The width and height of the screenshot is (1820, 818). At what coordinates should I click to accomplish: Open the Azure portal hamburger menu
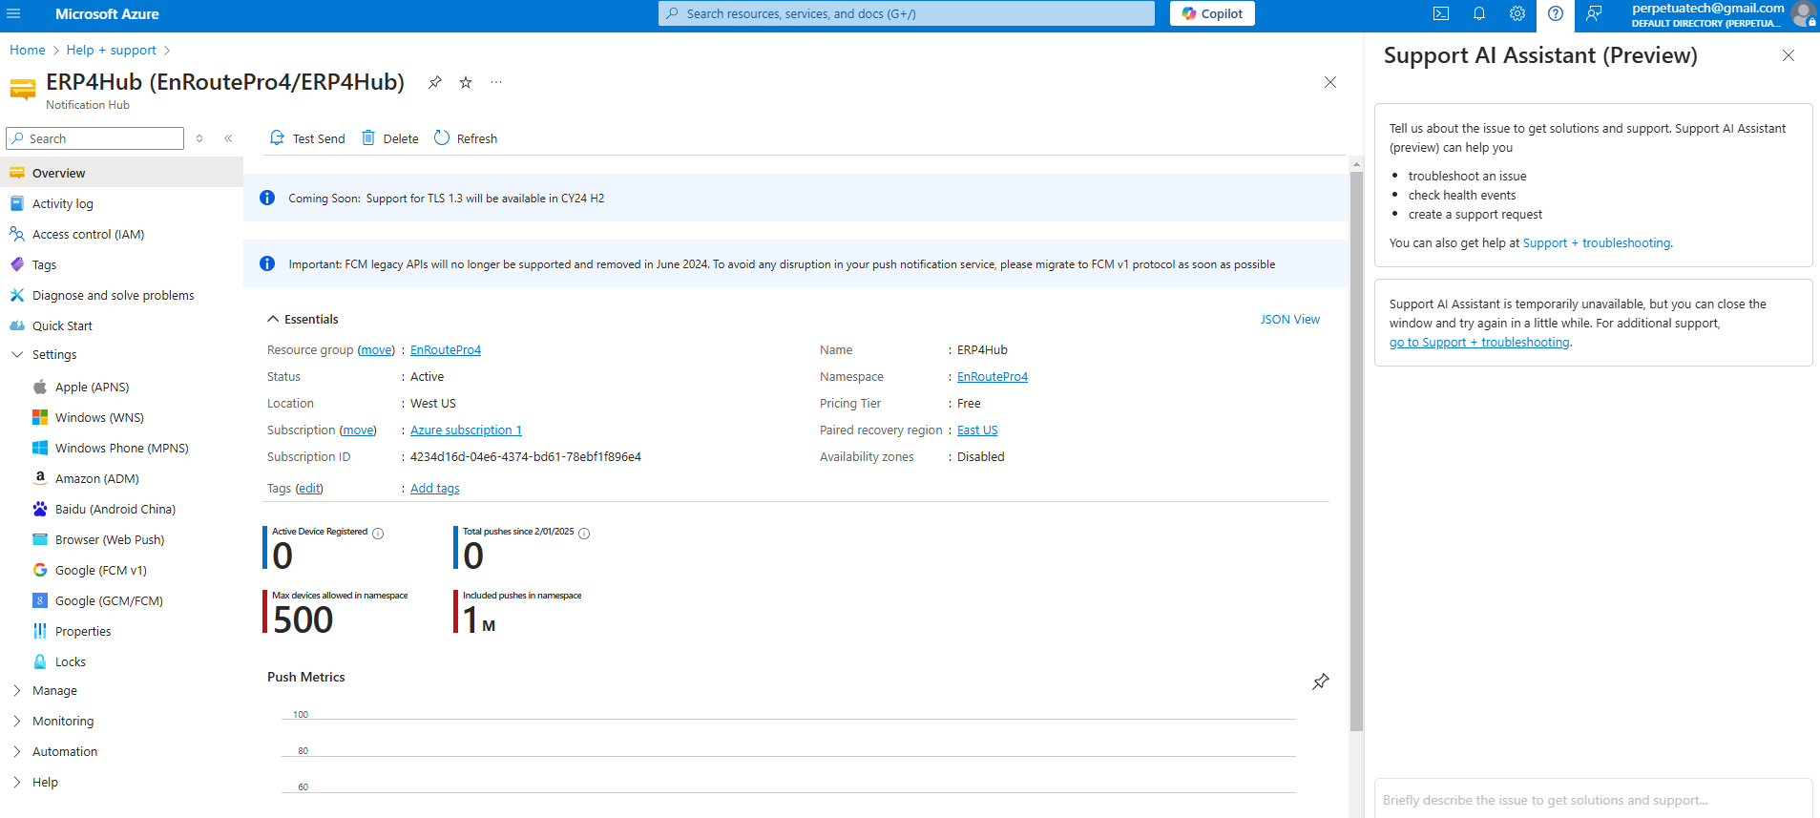(13, 13)
